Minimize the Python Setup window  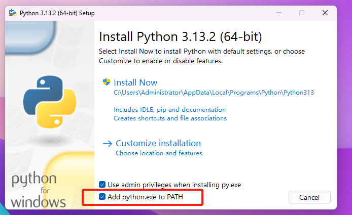pyautogui.click(x=278, y=13)
